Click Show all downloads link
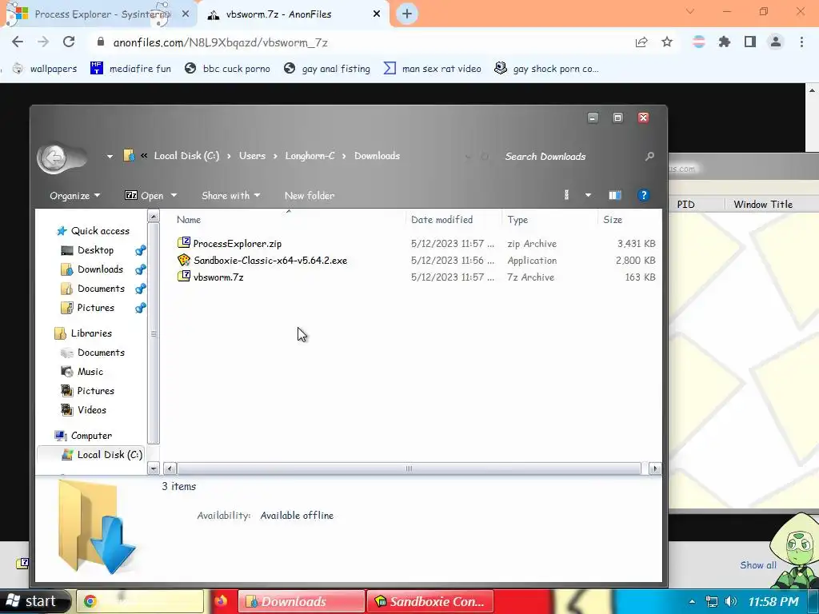Screen dimensions: 819x614 (758, 565)
